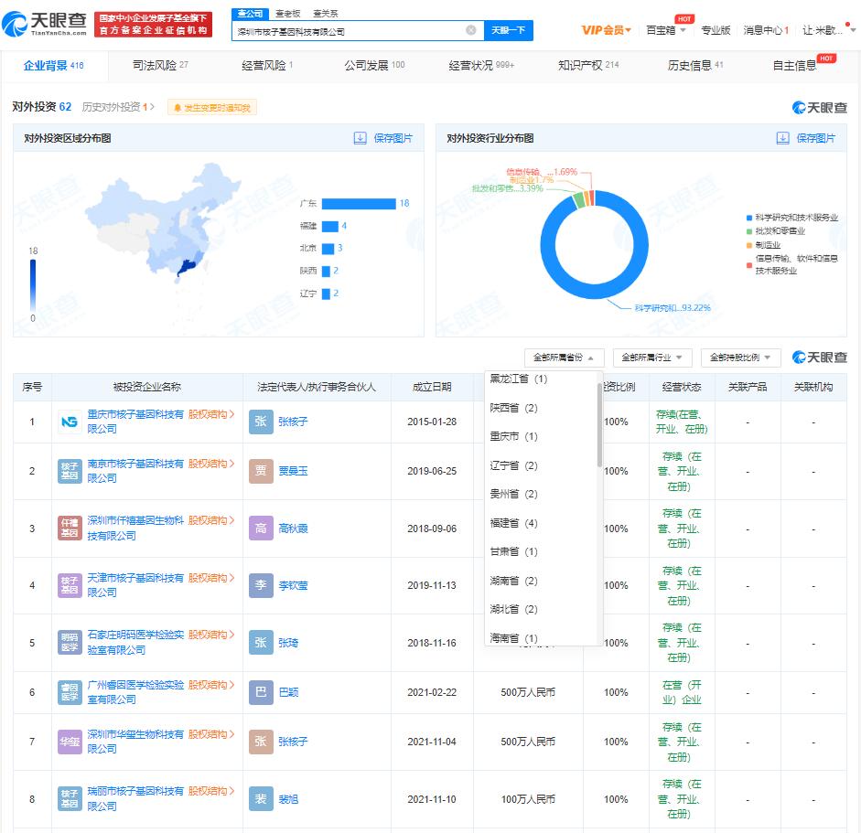Expand 股权结构 for 南京市核子基因科技有限公司

[x=210, y=464]
